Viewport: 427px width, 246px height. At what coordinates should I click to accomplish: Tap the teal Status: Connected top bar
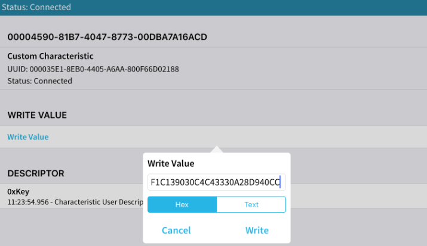pyautogui.click(x=213, y=7)
